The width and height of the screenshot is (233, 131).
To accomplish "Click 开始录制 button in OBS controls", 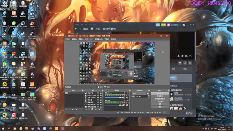I will [160, 96].
